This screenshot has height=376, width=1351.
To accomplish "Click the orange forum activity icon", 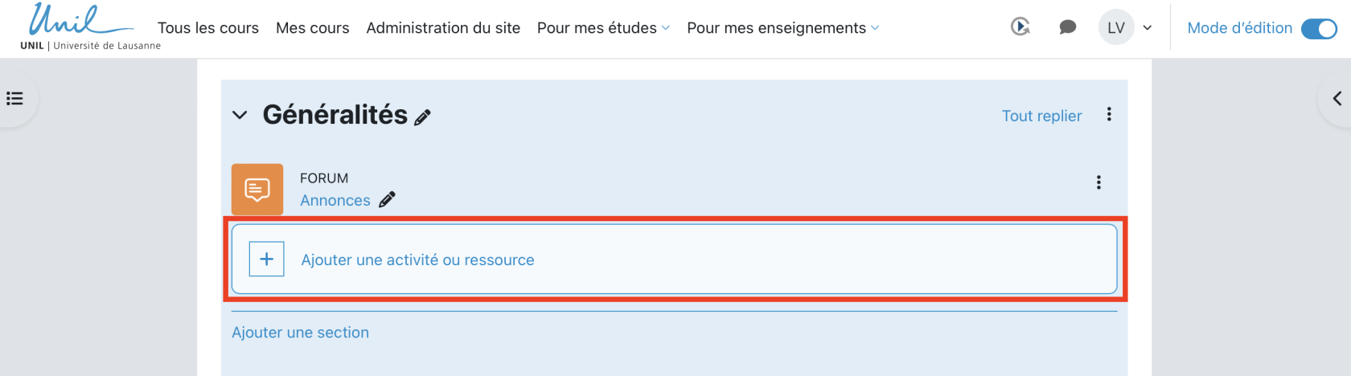I will coord(257,190).
